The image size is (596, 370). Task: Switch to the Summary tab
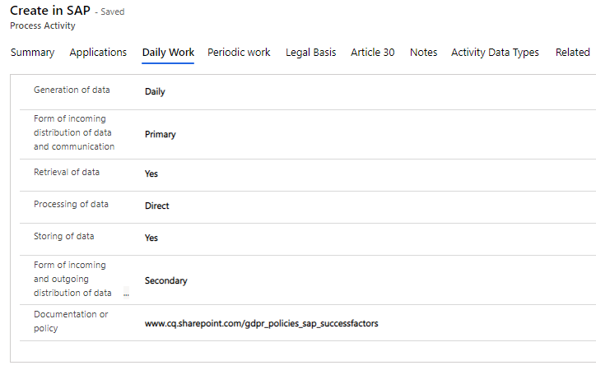click(32, 53)
